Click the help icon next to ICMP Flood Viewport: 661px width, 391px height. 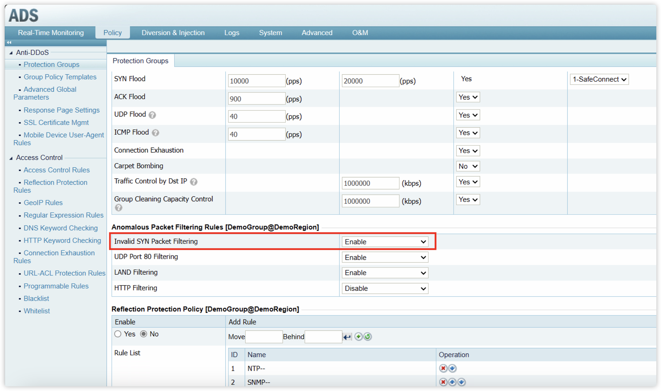pos(156,133)
